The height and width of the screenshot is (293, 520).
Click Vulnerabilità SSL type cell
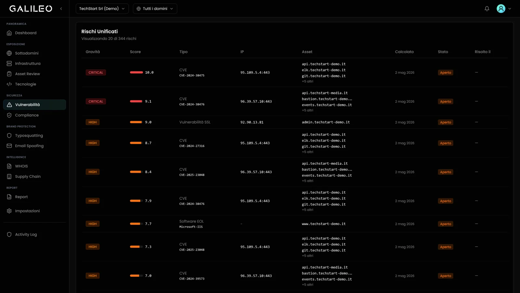tap(195, 122)
